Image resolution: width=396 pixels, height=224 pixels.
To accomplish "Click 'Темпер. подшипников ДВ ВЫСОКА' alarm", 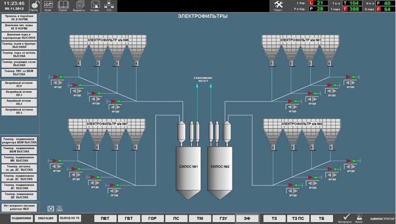I will click(x=19, y=196).
